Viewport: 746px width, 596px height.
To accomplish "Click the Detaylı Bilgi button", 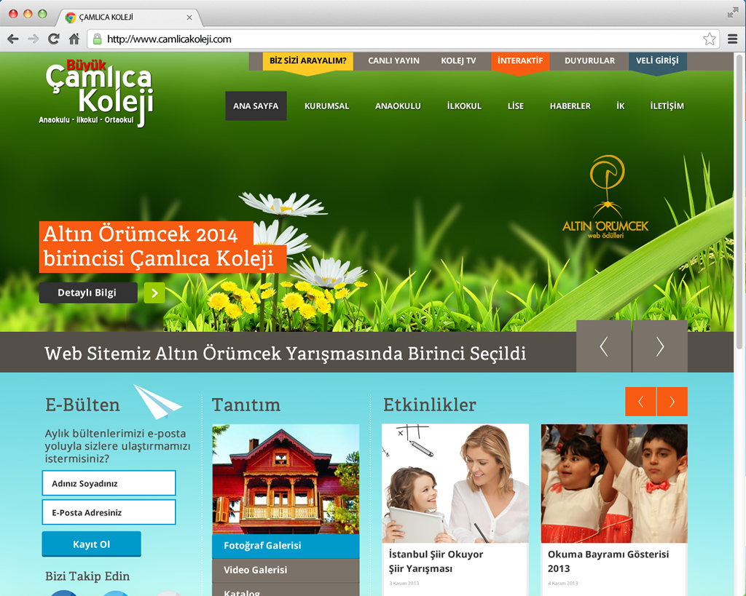I will (88, 293).
